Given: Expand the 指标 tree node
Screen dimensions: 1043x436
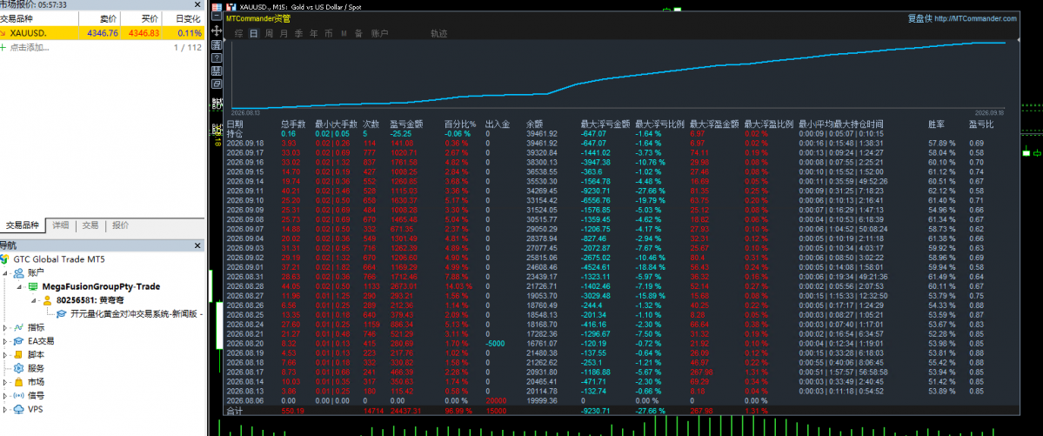Looking at the screenshot, I should click(x=6, y=327).
